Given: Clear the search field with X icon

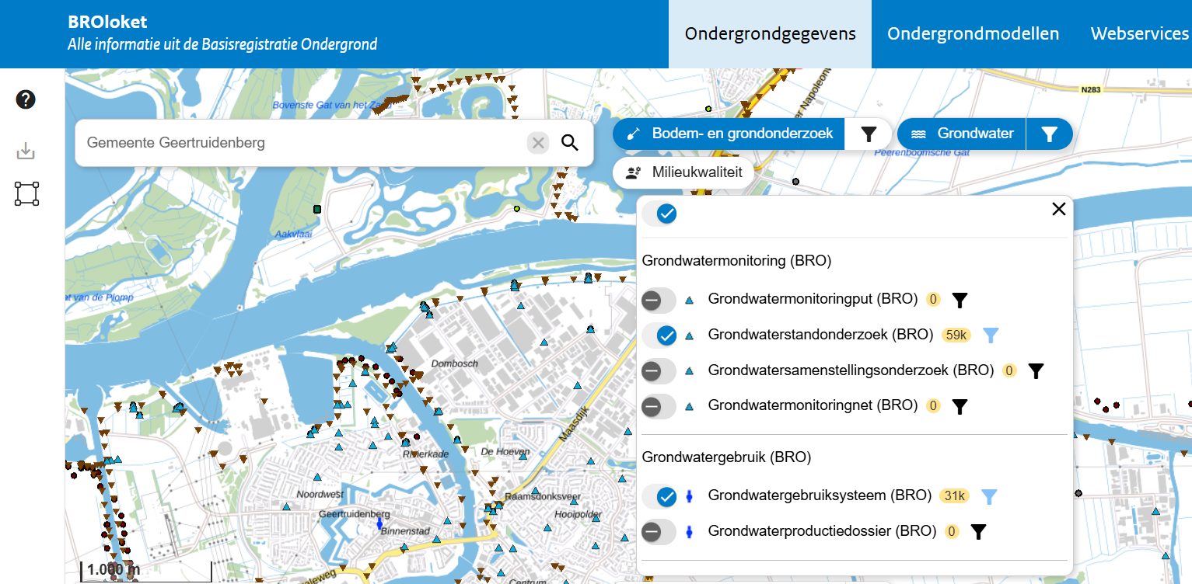Looking at the screenshot, I should click(x=538, y=143).
